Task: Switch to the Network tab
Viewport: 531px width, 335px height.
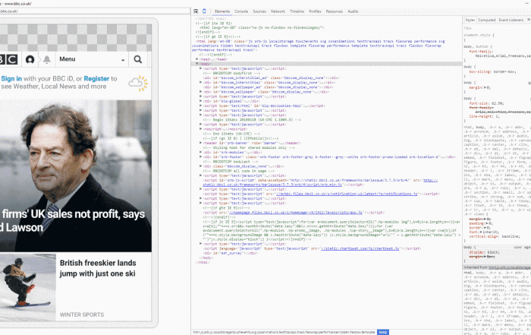Action: click(x=278, y=11)
